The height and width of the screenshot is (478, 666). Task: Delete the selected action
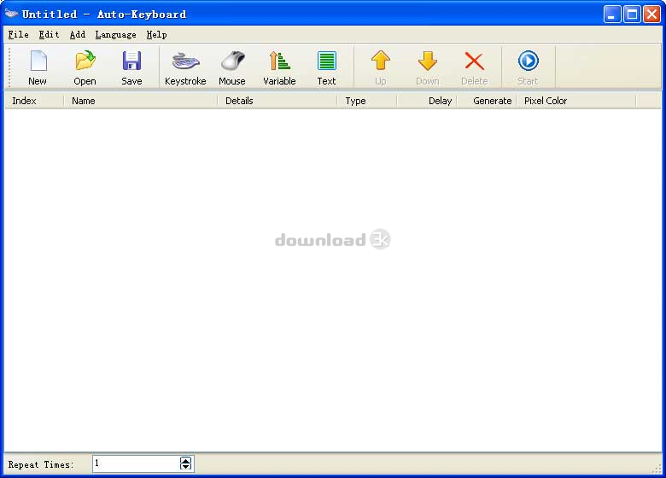[474, 67]
